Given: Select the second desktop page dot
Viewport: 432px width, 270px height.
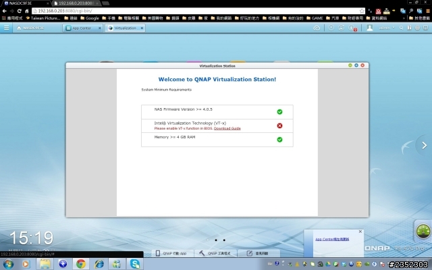Looking at the screenshot, I should [x=216, y=240].
